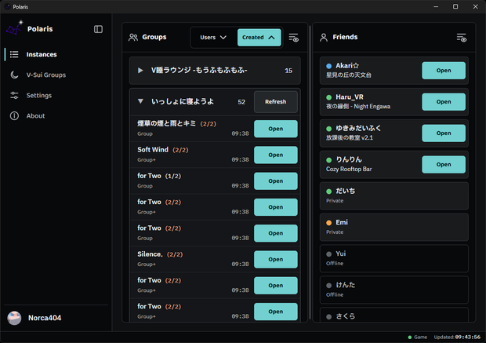Open Instances list icon in sidebar
Image resolution: width=486 pixels, height=343 pixels.
click(x=14, y=54)
